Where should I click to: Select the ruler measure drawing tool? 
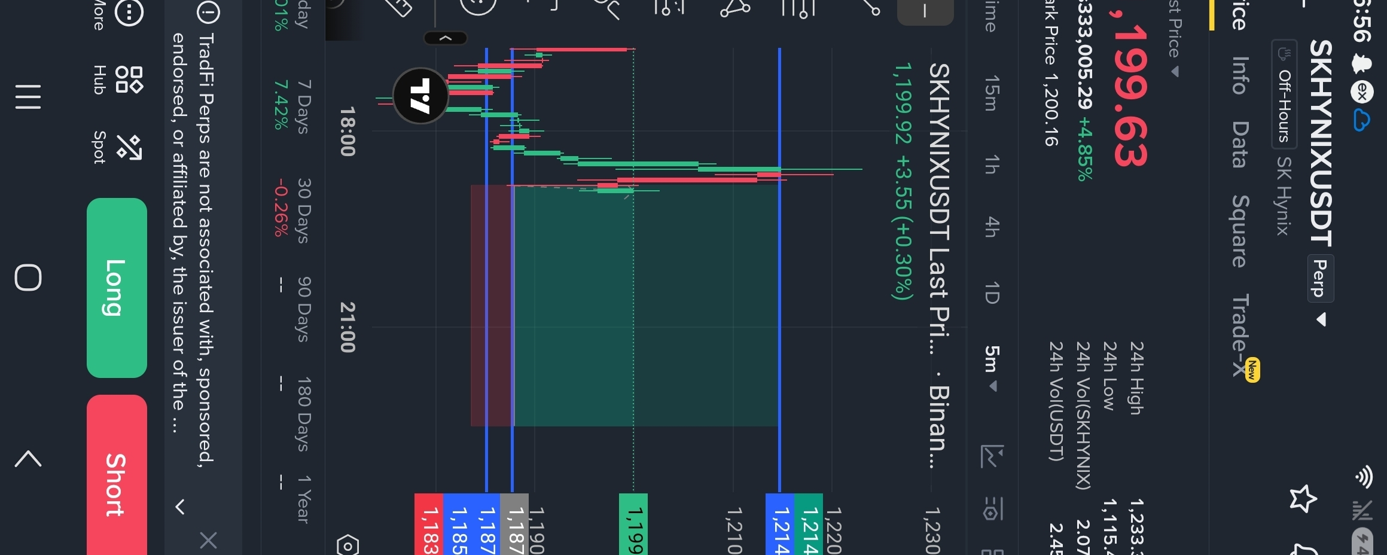coord(399,7)
